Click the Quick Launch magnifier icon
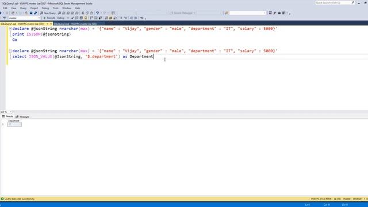Screen dimensions: 368x207 coord(352,2)
